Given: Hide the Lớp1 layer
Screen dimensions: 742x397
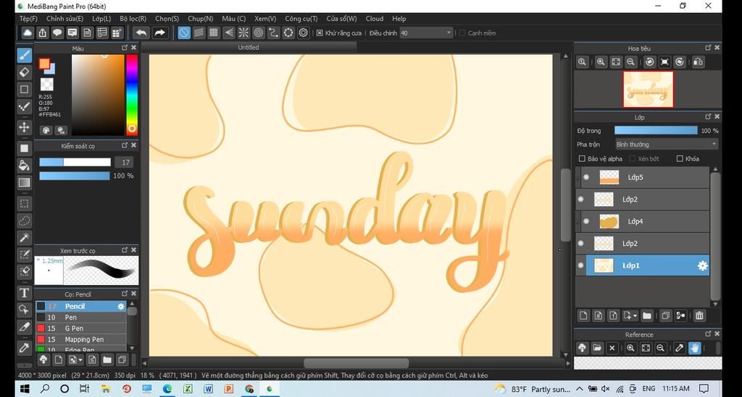Looking at the screenshot, I should click(x=580, y=265).
